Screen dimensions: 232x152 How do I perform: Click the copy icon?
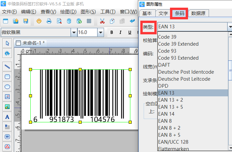pos(112,21)
